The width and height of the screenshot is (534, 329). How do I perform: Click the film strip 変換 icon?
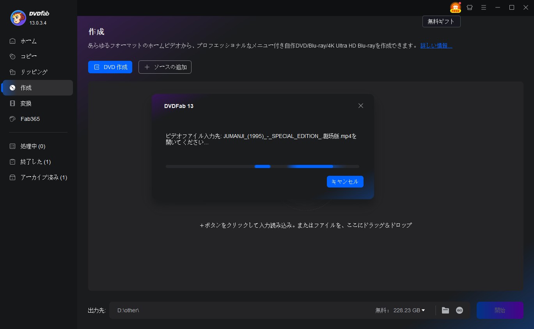[12, 103]
